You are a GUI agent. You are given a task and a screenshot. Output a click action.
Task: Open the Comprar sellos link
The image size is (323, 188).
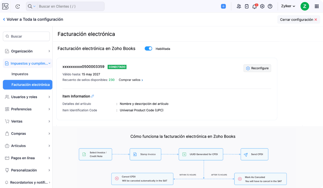point(130,80)
